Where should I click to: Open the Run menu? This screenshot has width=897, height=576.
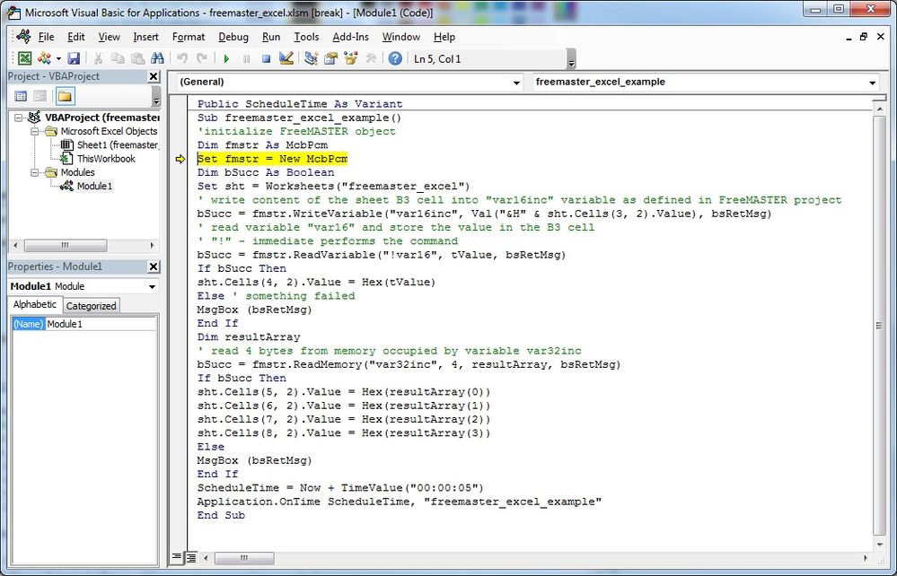click(x=271, y=37)
